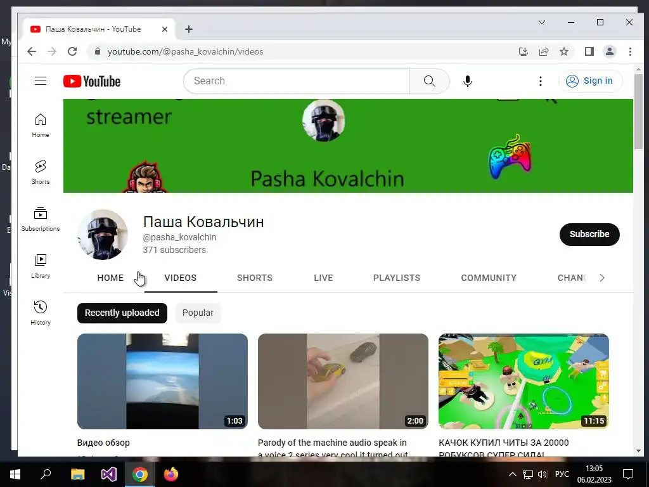Click the browser address bar URL
The width and height of the screenshot is (649, 487).
(x=186, y=52)
